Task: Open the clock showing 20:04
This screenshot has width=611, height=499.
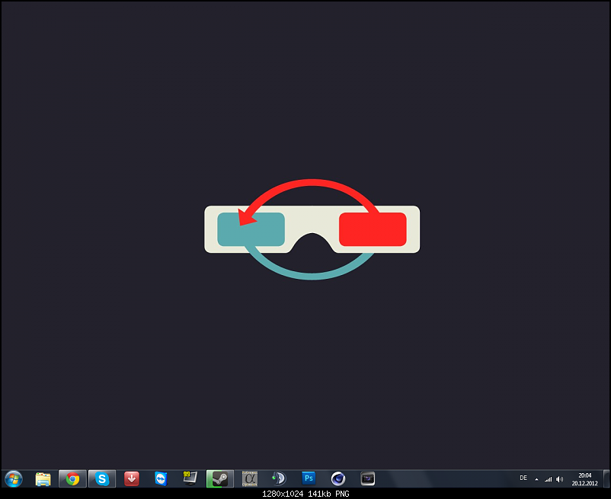Action: pyautogui.click(x=584, y=479)
